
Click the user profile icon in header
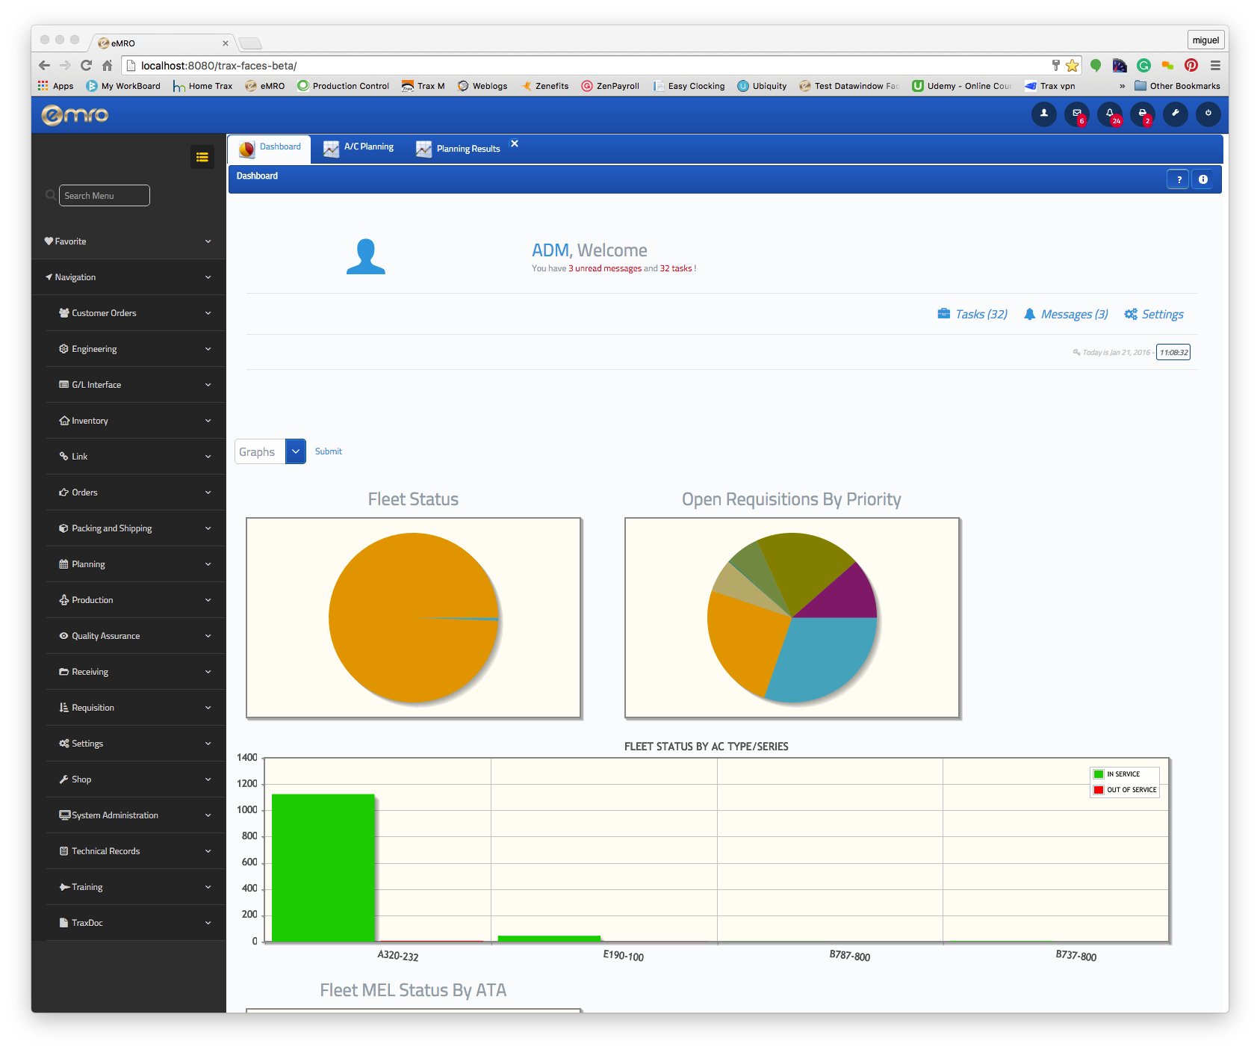click(x=1043, y=114)
